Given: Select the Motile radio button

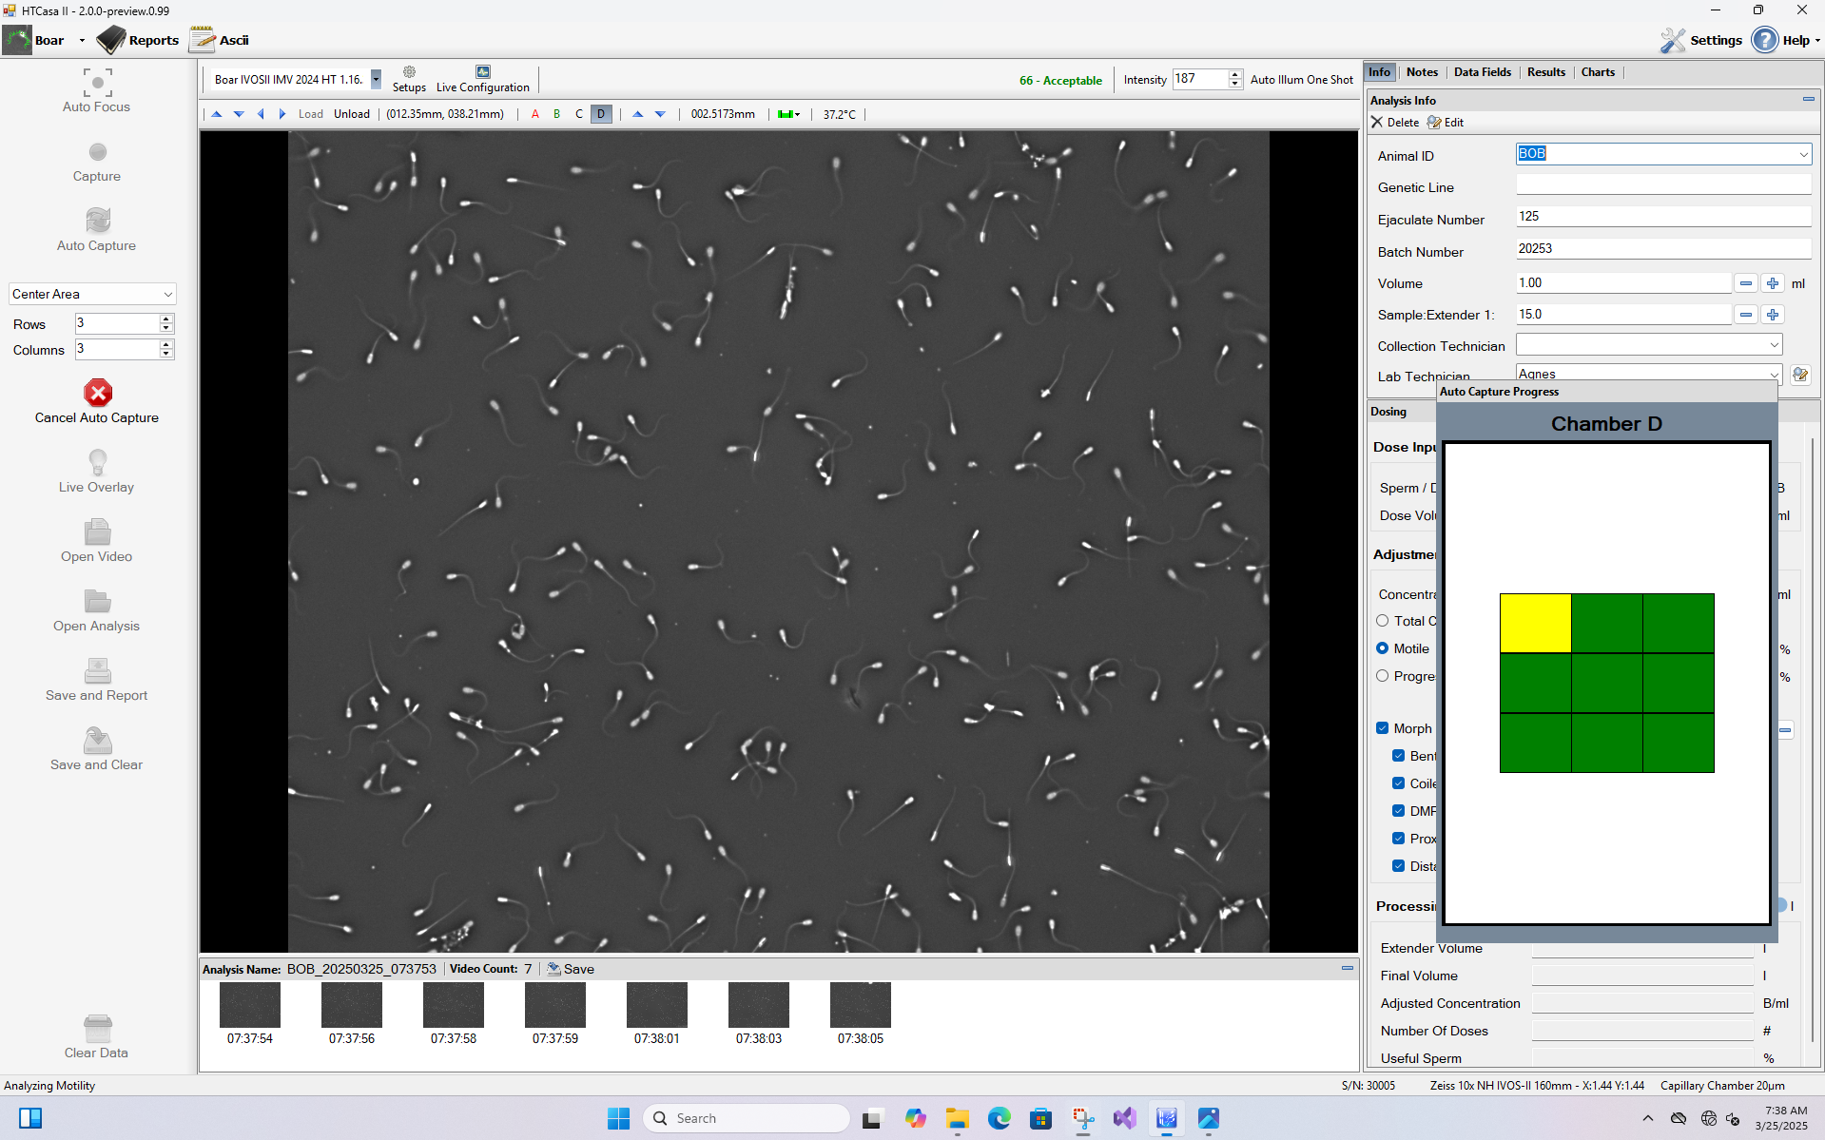Looking at the screenshot, I should [x=1383, y=648].
